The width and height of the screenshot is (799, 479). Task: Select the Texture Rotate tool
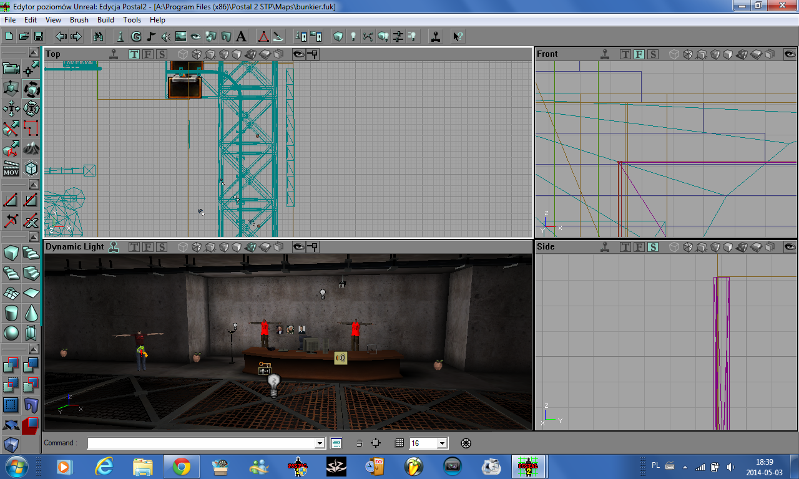31,109
